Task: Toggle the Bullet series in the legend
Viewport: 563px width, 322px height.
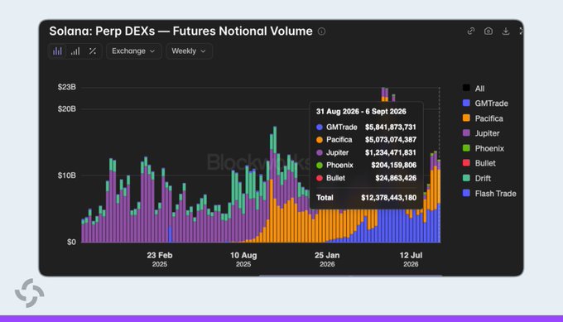Action: (479, 163)
